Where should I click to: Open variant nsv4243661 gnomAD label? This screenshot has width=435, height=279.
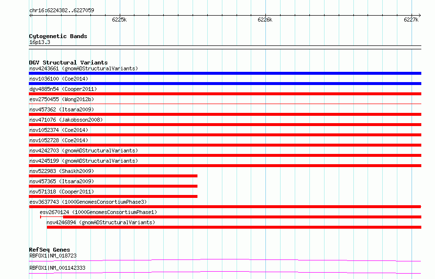(84, 68)
